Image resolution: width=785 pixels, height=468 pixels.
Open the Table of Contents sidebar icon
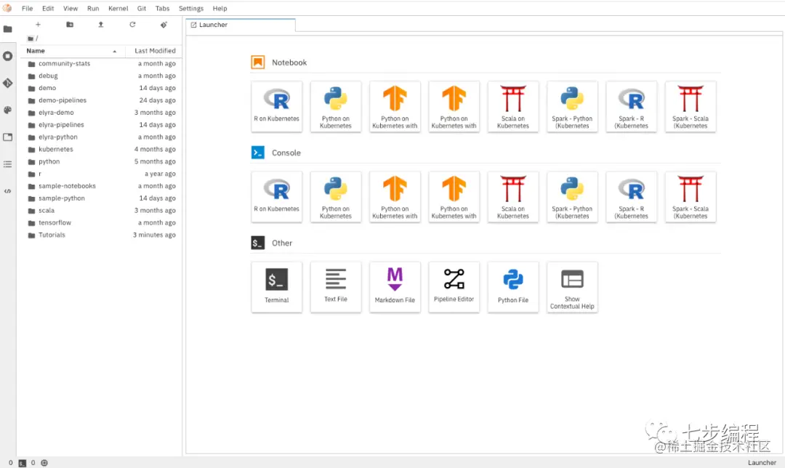pyautogui.click(x=7, y=164)
